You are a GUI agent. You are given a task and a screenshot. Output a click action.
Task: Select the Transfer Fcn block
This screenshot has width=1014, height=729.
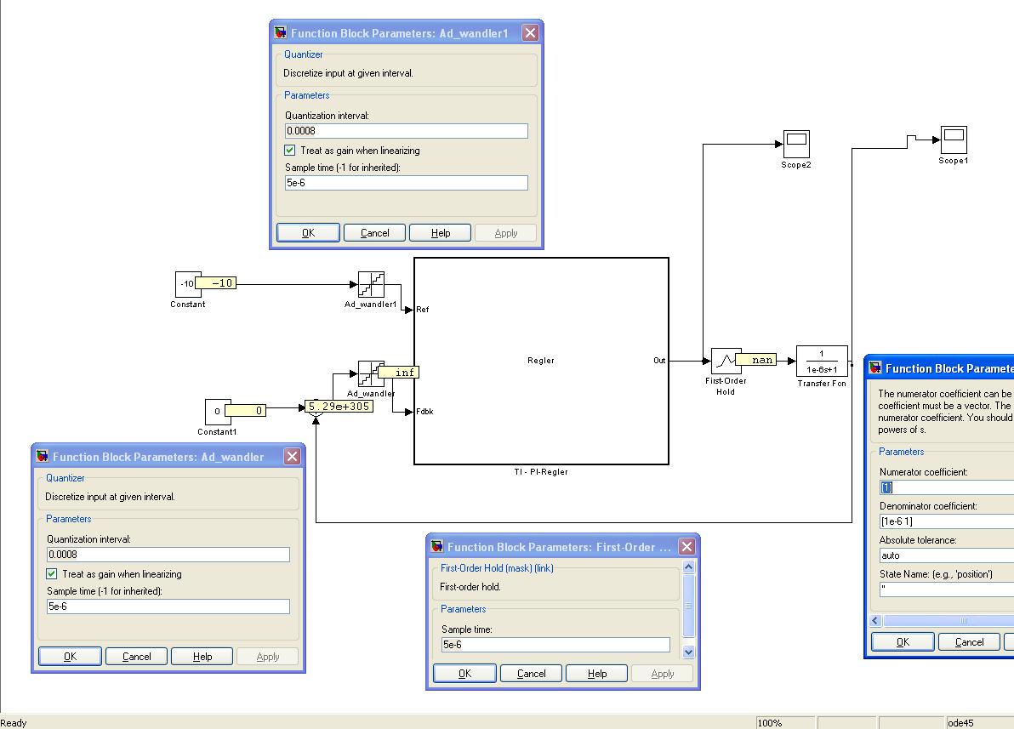click(x=822, y=361)
